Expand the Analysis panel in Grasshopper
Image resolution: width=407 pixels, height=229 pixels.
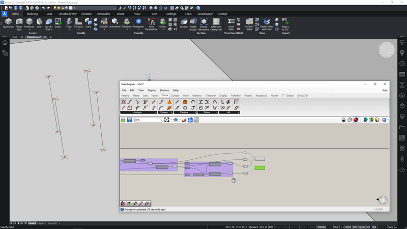138,112
